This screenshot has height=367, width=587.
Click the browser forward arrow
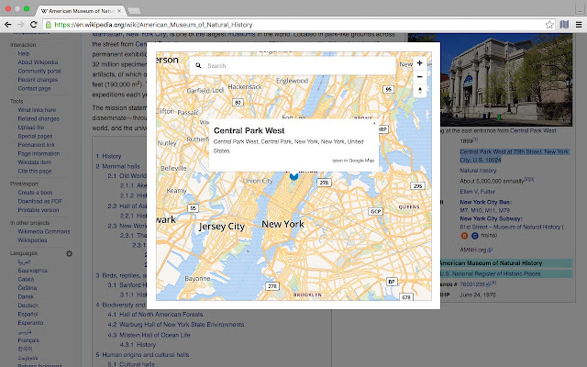pyautogui.click(x=21, y=25)
